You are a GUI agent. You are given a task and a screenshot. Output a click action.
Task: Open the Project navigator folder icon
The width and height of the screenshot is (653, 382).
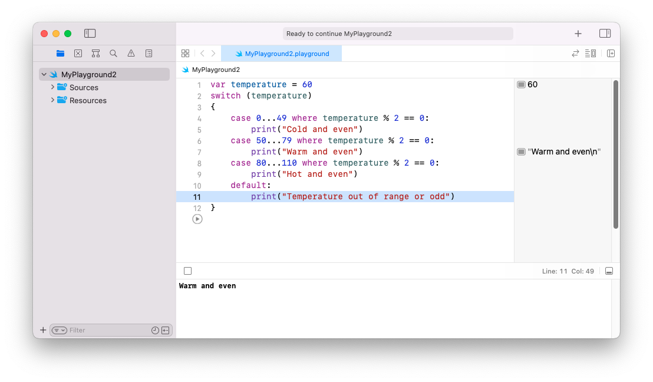[x=60, y=53]
